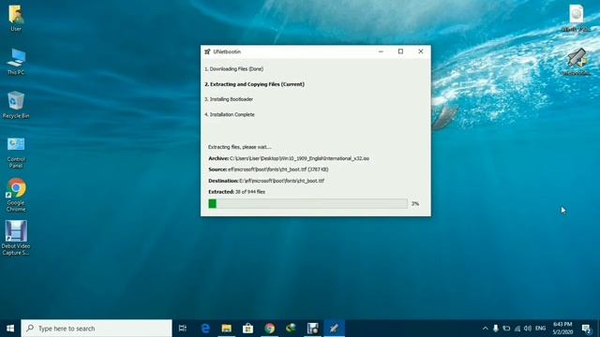Click the UNetbootin title bar icon
Viewport: 600px width, 337px height.
coord(207,51)
